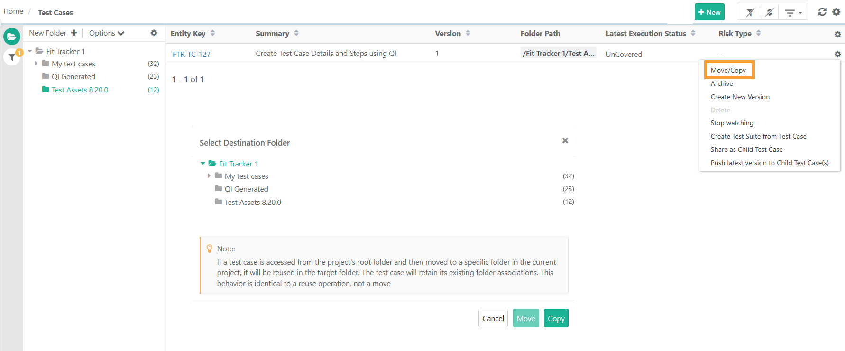Open the filter options dropdown in the toolbar

click(793, 13)
